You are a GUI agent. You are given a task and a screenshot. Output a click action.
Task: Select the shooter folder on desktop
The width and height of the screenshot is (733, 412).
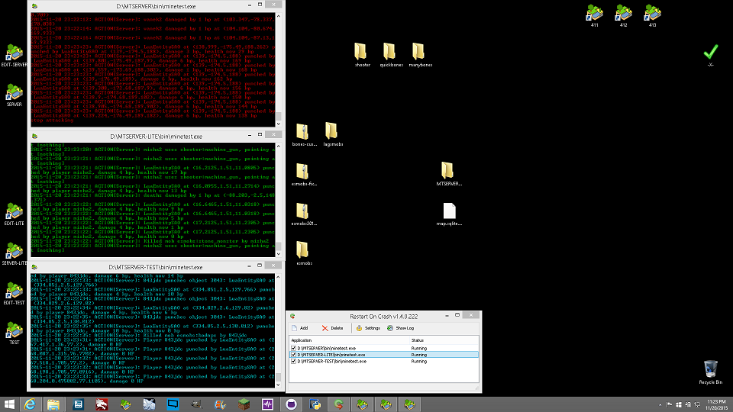(x=363, y=52)
